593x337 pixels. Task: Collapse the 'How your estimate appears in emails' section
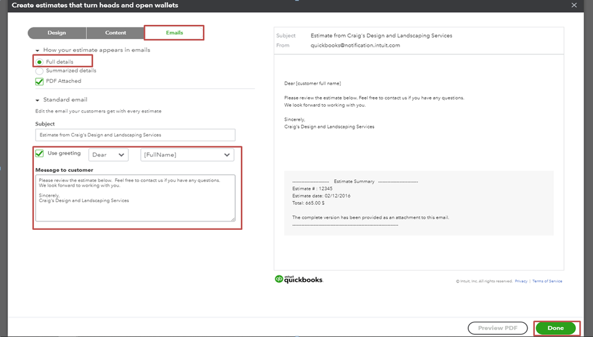pyautogui.click(x=37, y=50)
